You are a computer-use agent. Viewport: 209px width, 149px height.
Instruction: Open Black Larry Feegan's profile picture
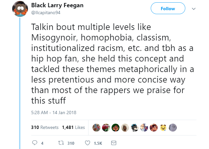[20, 9]
